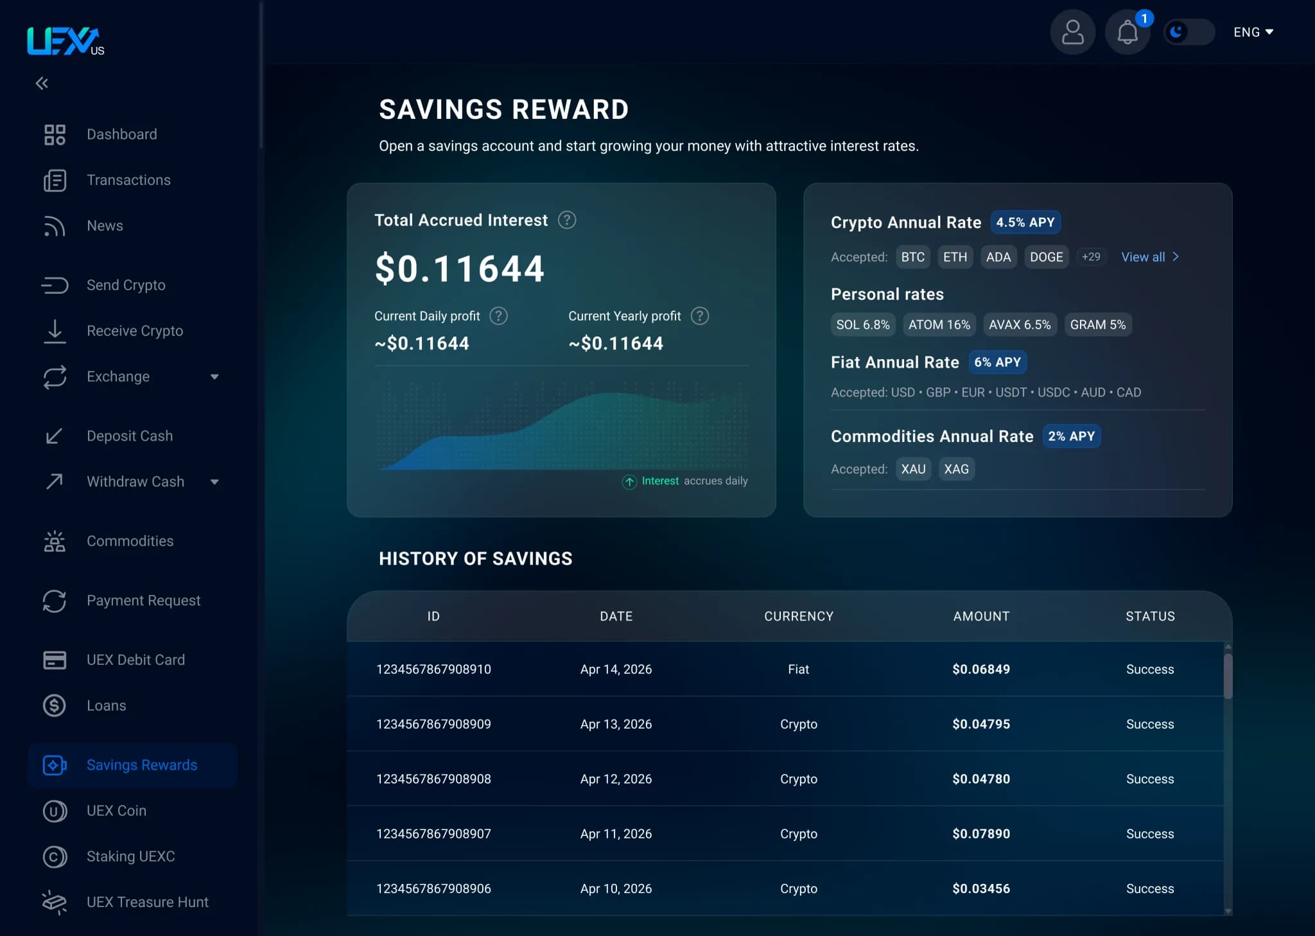
Task: Click the DOGE accepted chip
Action: tap(1046, 257)
